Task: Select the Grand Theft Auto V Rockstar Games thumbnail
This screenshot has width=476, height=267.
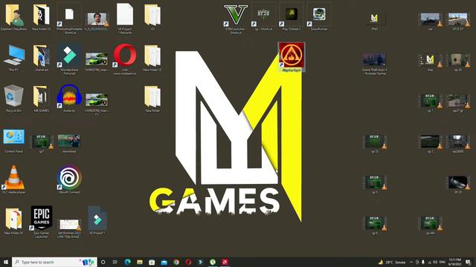Action: 374,64
